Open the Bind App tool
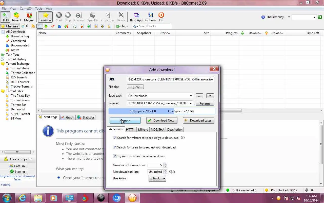 [136, 17]
